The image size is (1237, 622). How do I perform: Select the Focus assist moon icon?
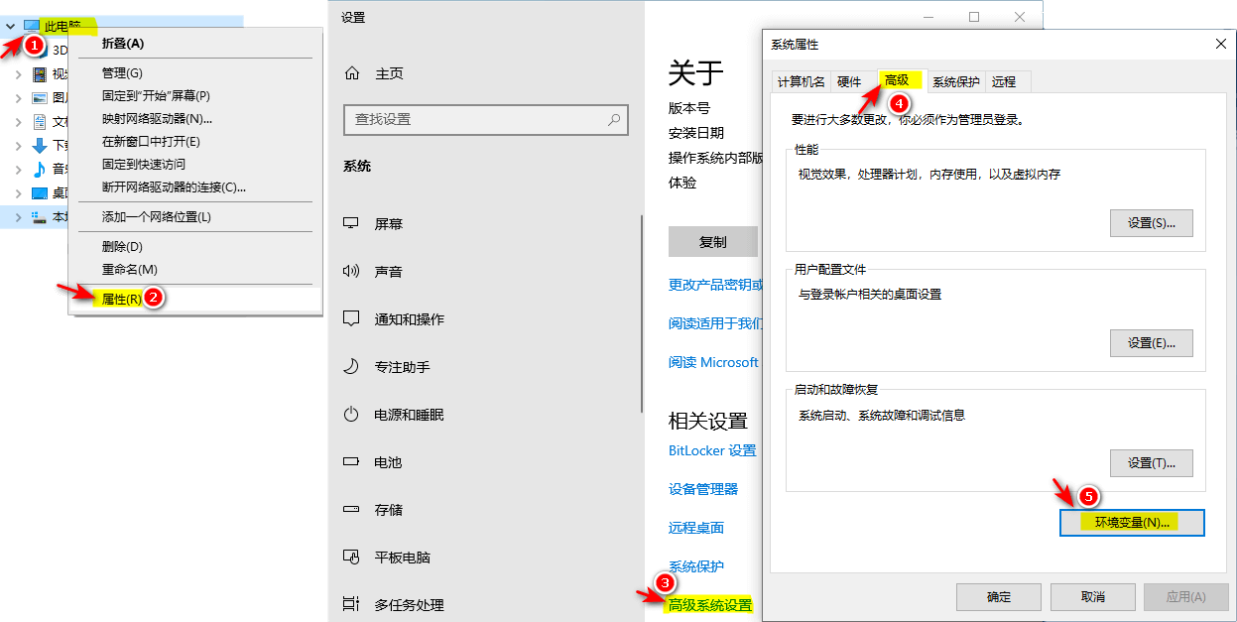coord(351,367)
